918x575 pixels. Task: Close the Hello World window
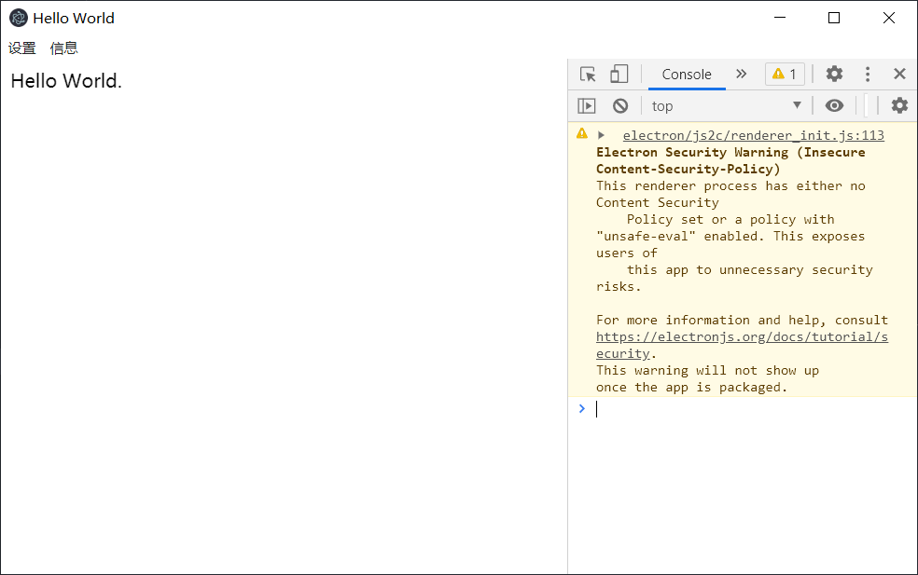pyautogui.click(x=889, y=18)
